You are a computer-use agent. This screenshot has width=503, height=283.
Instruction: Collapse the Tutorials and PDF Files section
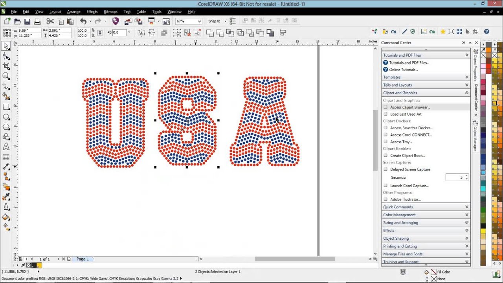tap(467, 55)
